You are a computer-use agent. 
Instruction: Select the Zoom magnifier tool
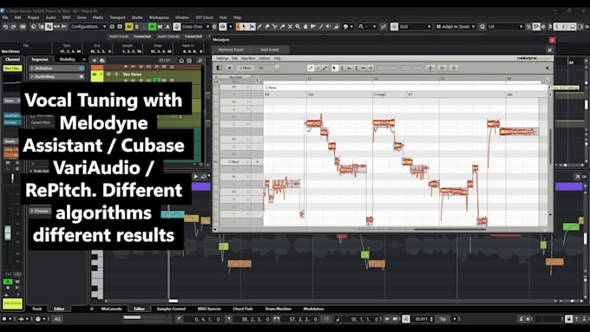pos(298,27)
